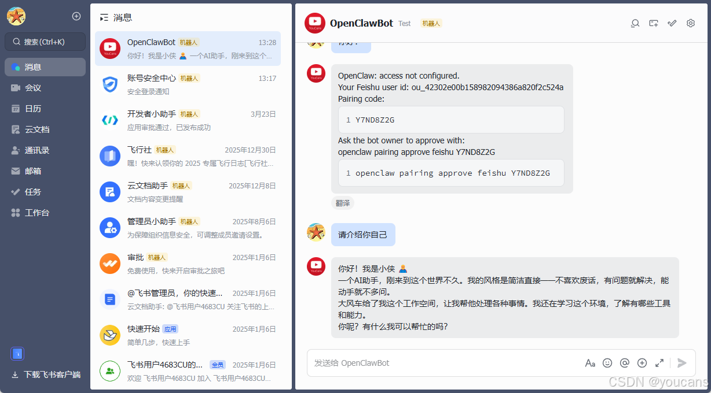
Task: Click the OpenClawBot title in chat header
Action: tap(361, 23)
